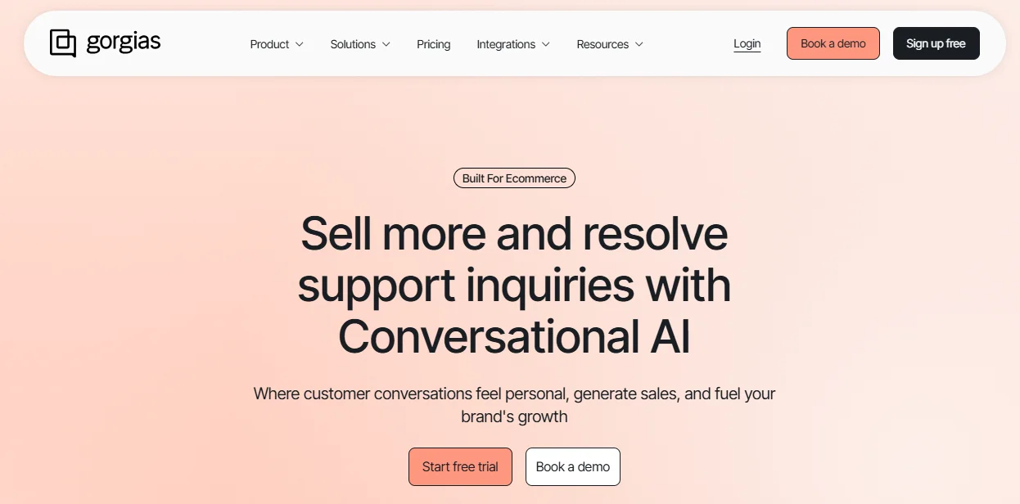Expand the Product chevron arrow
Image resolution: width=1020 pixels, height=504 pixels.
(299, 44)
